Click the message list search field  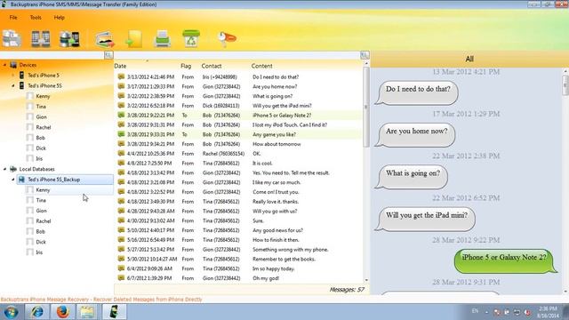(237, 55)
